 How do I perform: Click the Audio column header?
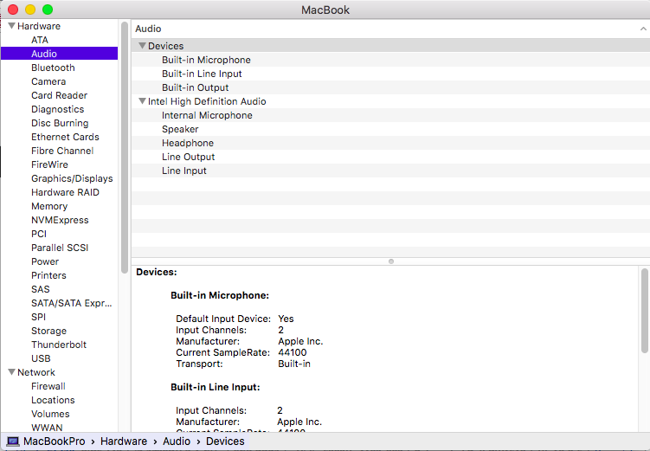pos(149,29)
